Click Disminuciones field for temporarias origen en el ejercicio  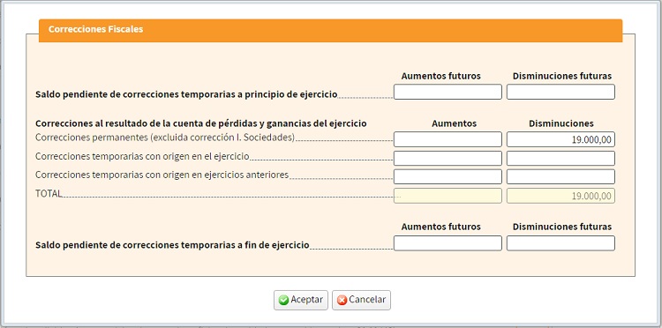560,158
